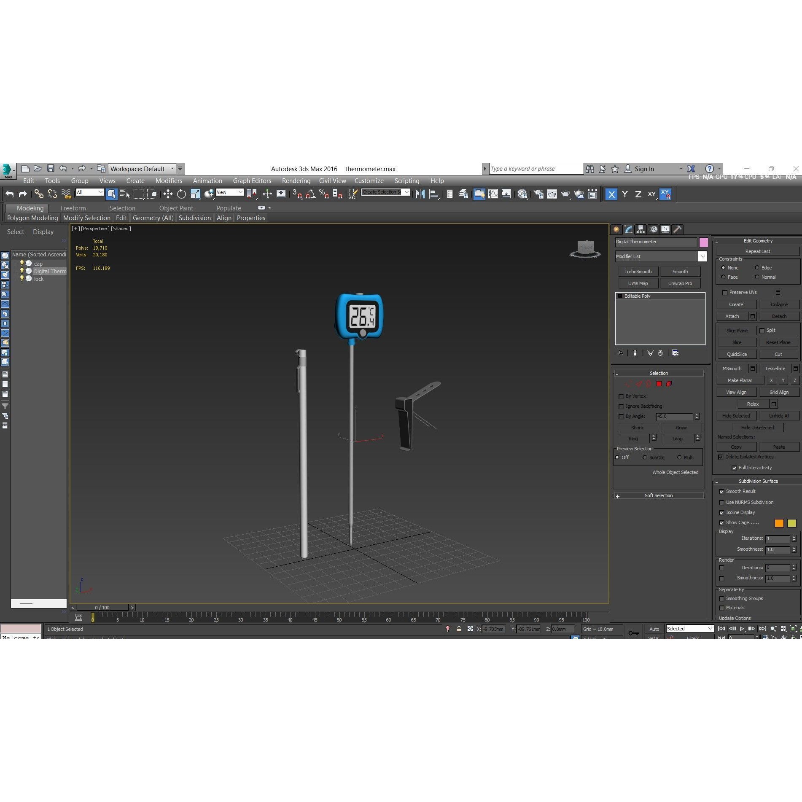
Task: Click the Select and Link chain icon
Action: point(39,194)
